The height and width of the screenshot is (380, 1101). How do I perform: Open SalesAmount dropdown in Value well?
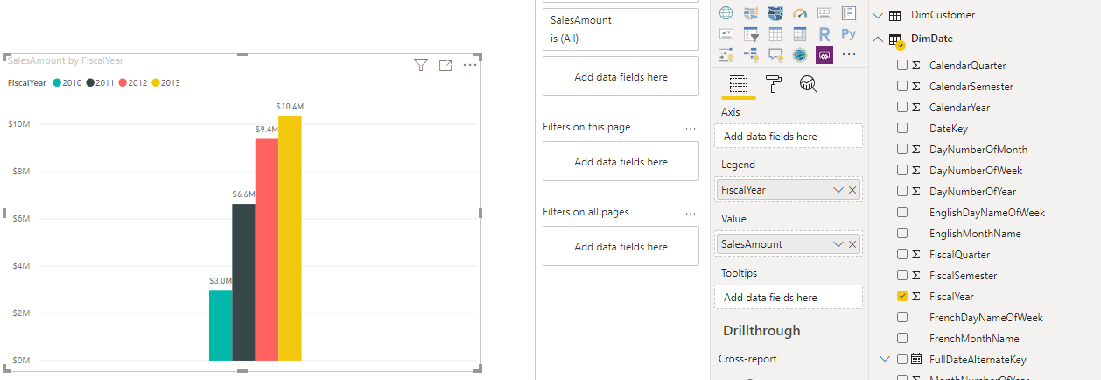838,243
